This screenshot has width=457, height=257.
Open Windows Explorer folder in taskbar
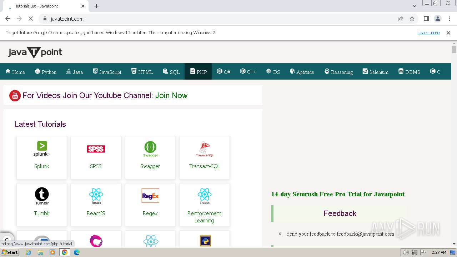(40, 252)
